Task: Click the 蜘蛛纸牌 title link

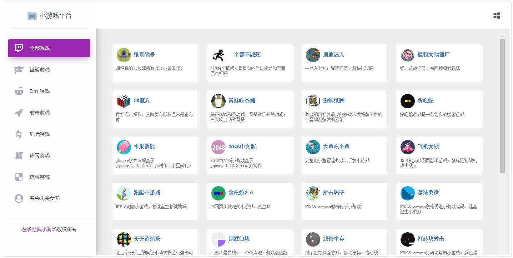Action: click(333, 100)
